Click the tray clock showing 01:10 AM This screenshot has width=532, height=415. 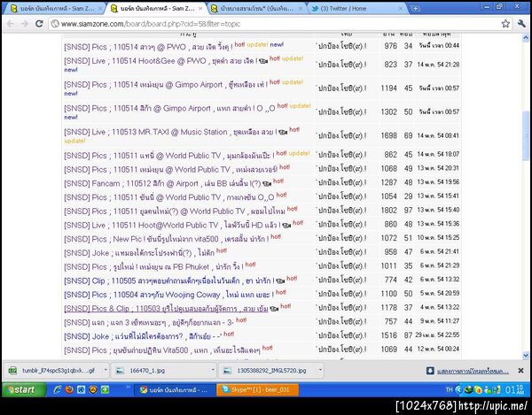(x=514, y=390)
